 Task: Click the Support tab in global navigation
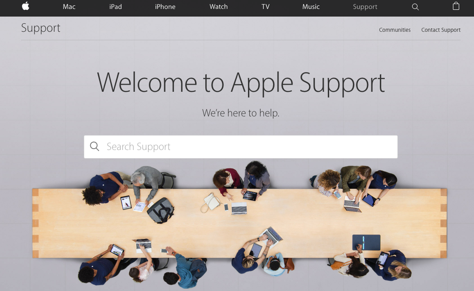(365, 7)
